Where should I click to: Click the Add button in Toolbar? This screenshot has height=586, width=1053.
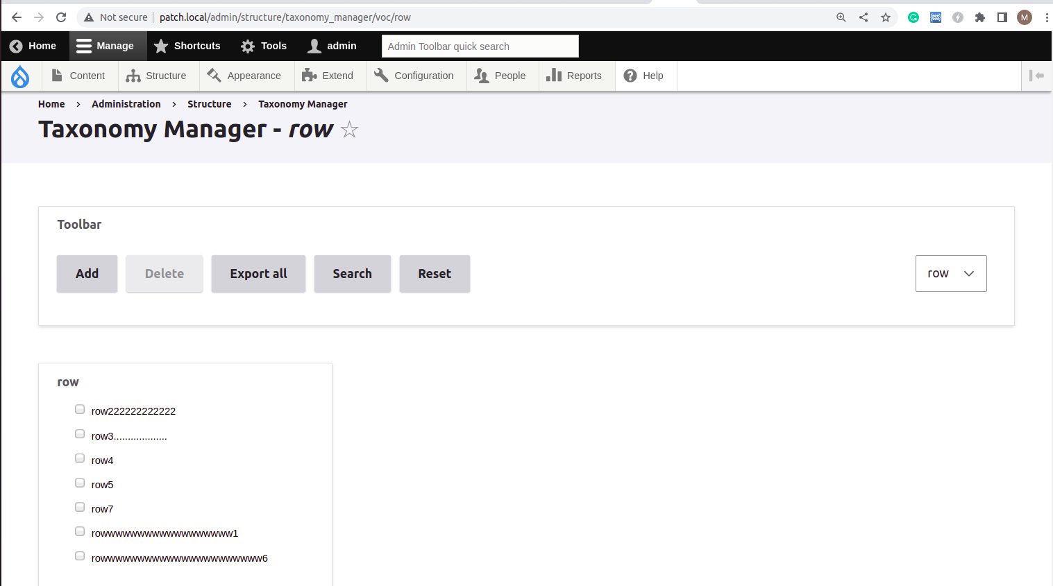87,273
